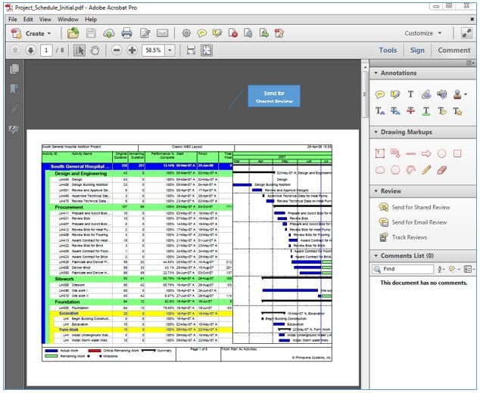
Task: Switch to the Sign pane tab
Action: click(418, 51)
